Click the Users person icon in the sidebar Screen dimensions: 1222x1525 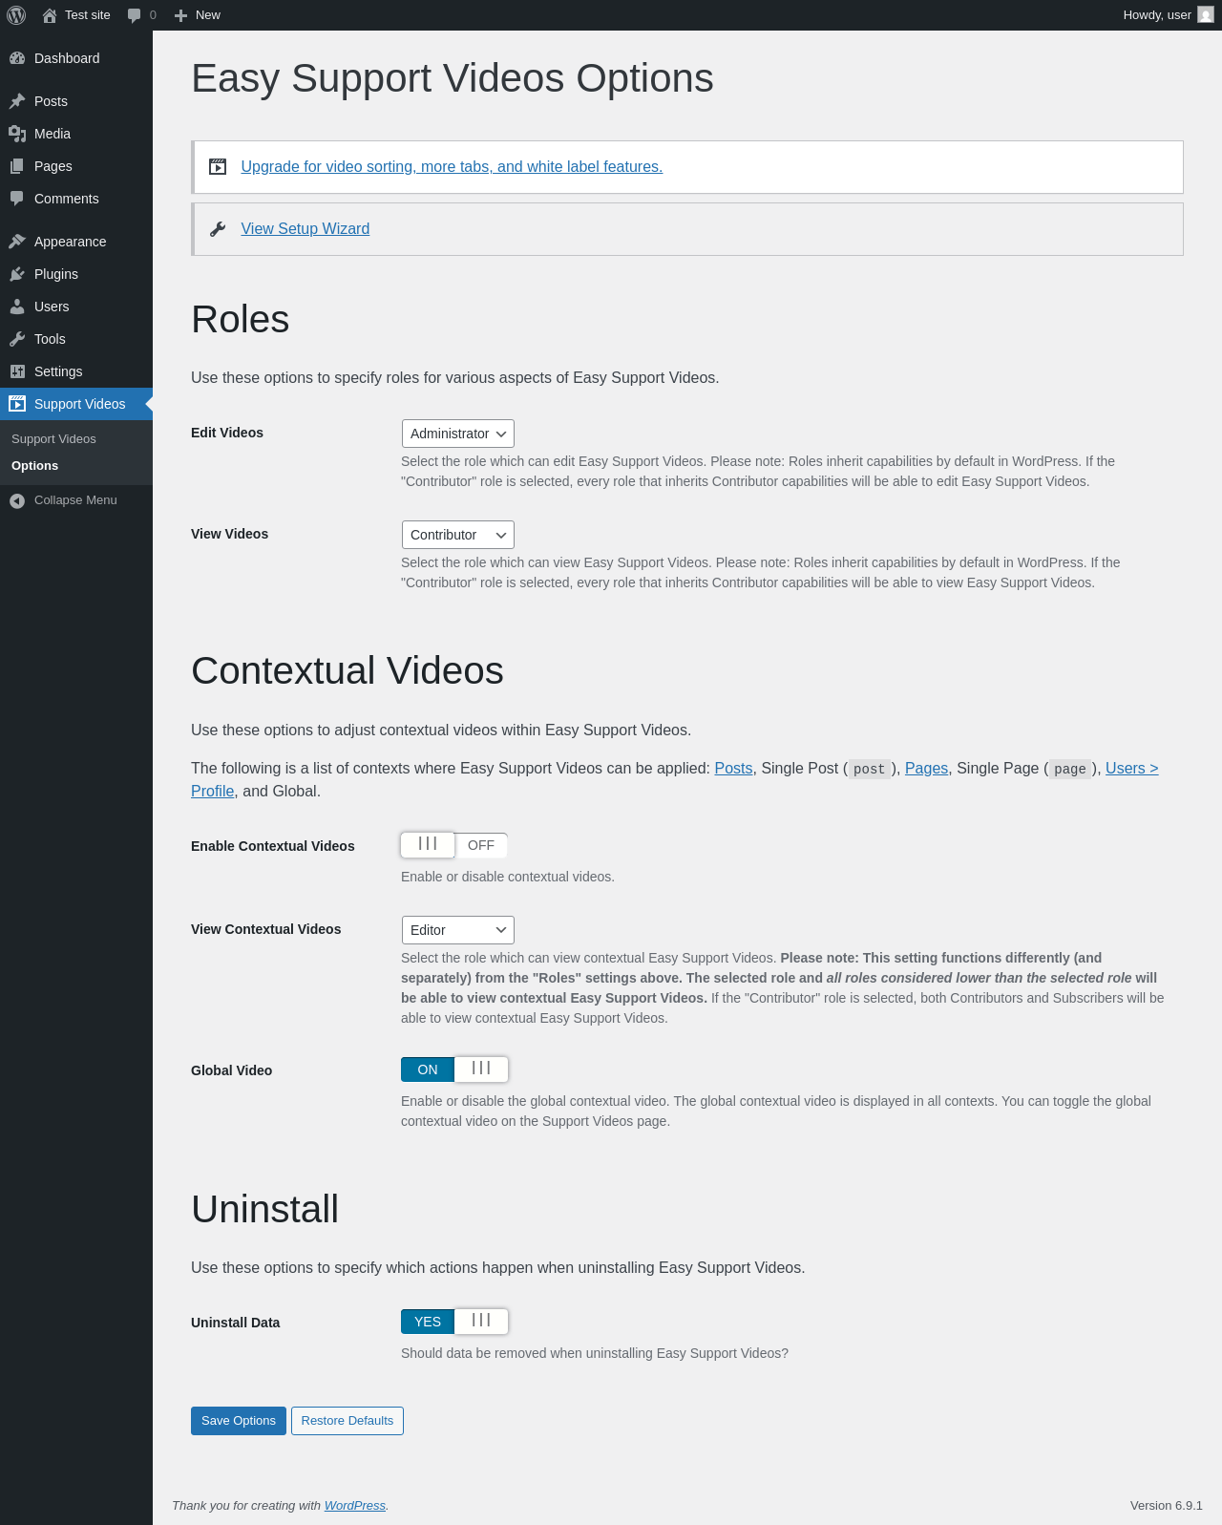point(17,307)
